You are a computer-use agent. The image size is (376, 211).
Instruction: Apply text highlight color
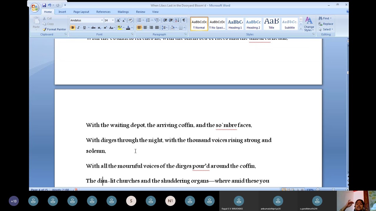119,28
